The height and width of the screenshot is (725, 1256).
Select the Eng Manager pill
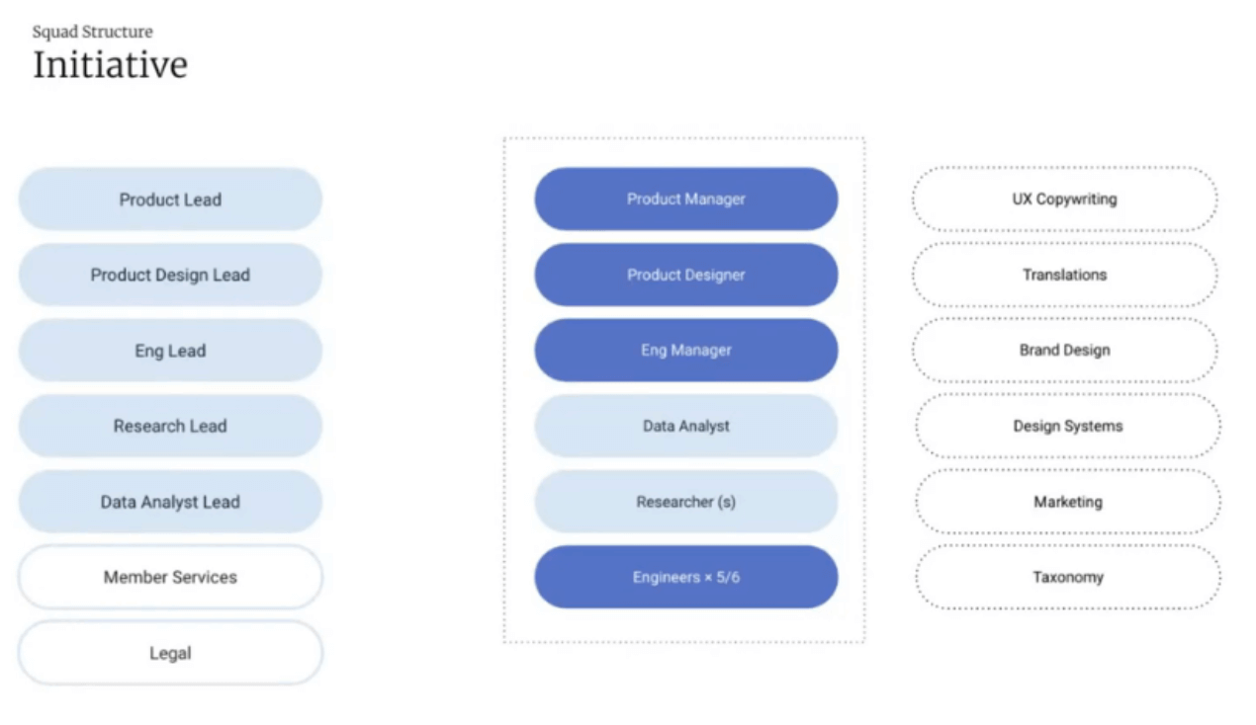click(685, 351)
